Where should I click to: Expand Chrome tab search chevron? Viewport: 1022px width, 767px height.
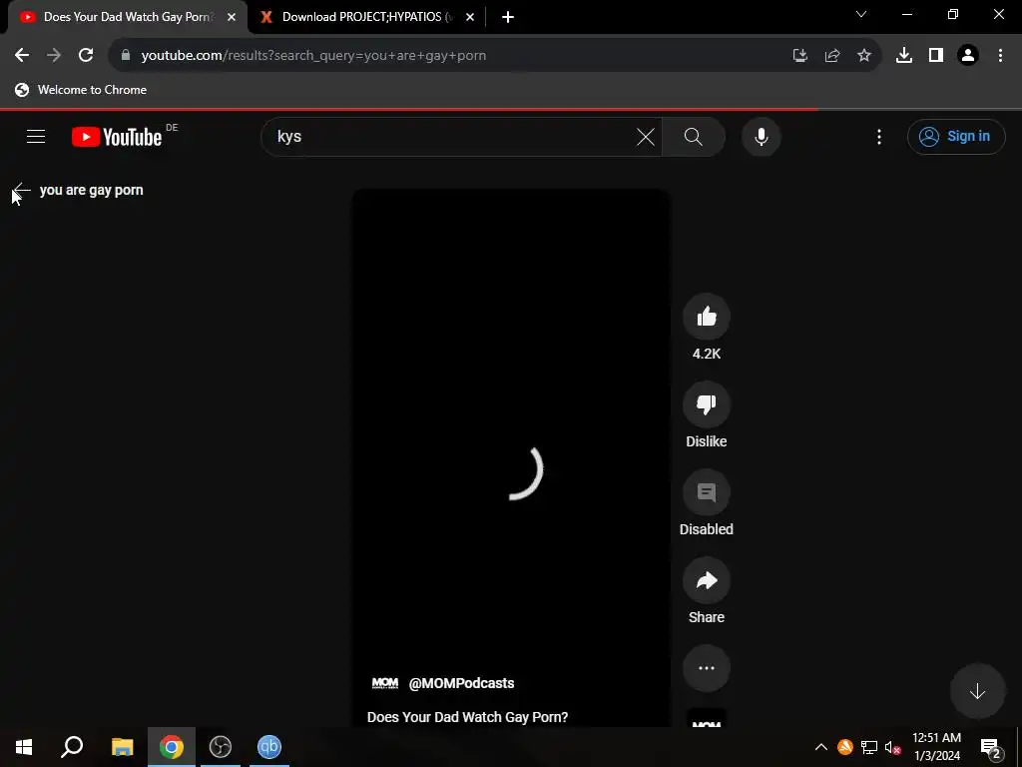[x=861, y=14]
